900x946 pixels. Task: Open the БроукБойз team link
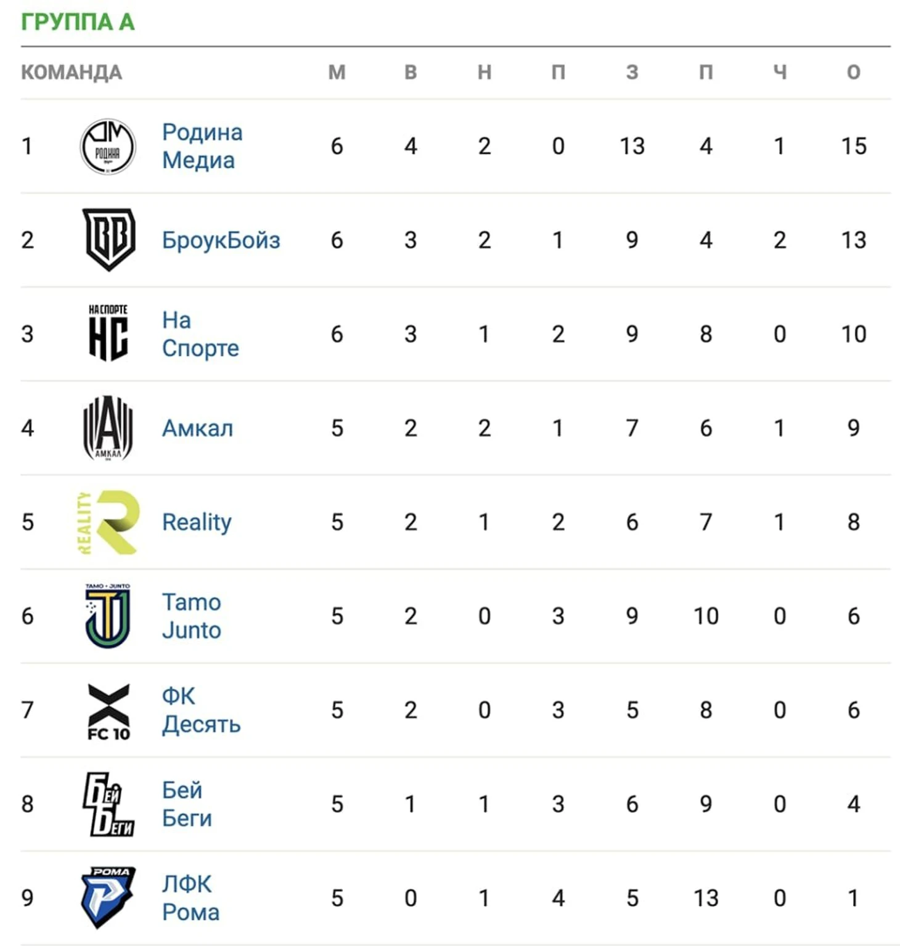221,240
